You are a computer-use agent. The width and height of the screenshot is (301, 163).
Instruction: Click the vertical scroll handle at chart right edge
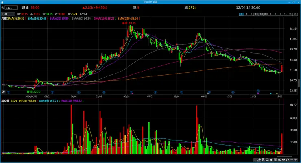(299, 83)
